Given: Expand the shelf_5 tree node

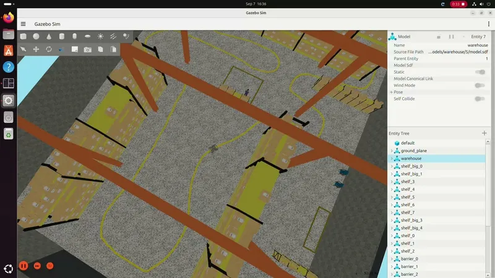Looking at the screenshot, I should (x=392, y=197).
